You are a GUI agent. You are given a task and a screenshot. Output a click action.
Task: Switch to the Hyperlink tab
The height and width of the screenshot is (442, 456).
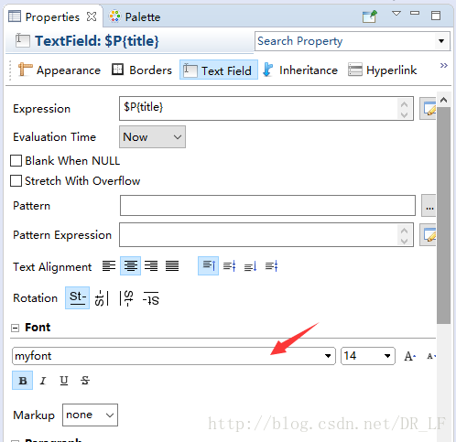tap(383, 70)
